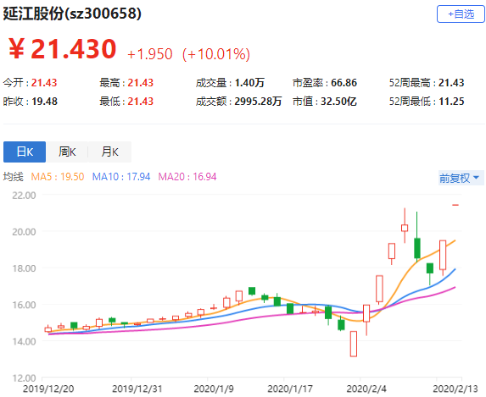Click 今开 value 21.43

coord(44,83)
